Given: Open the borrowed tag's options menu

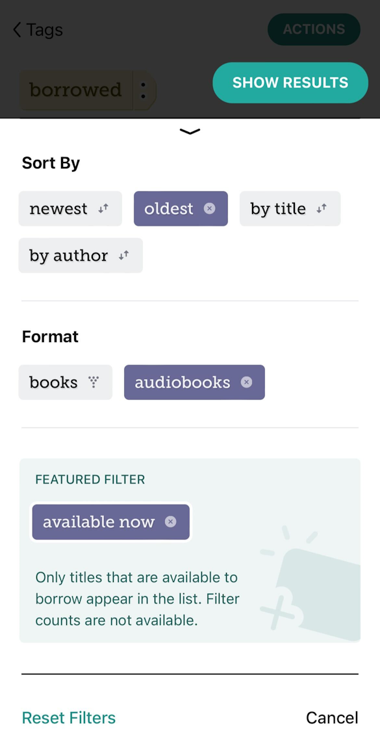Looking at the screenshot, I should click(142, 90).
